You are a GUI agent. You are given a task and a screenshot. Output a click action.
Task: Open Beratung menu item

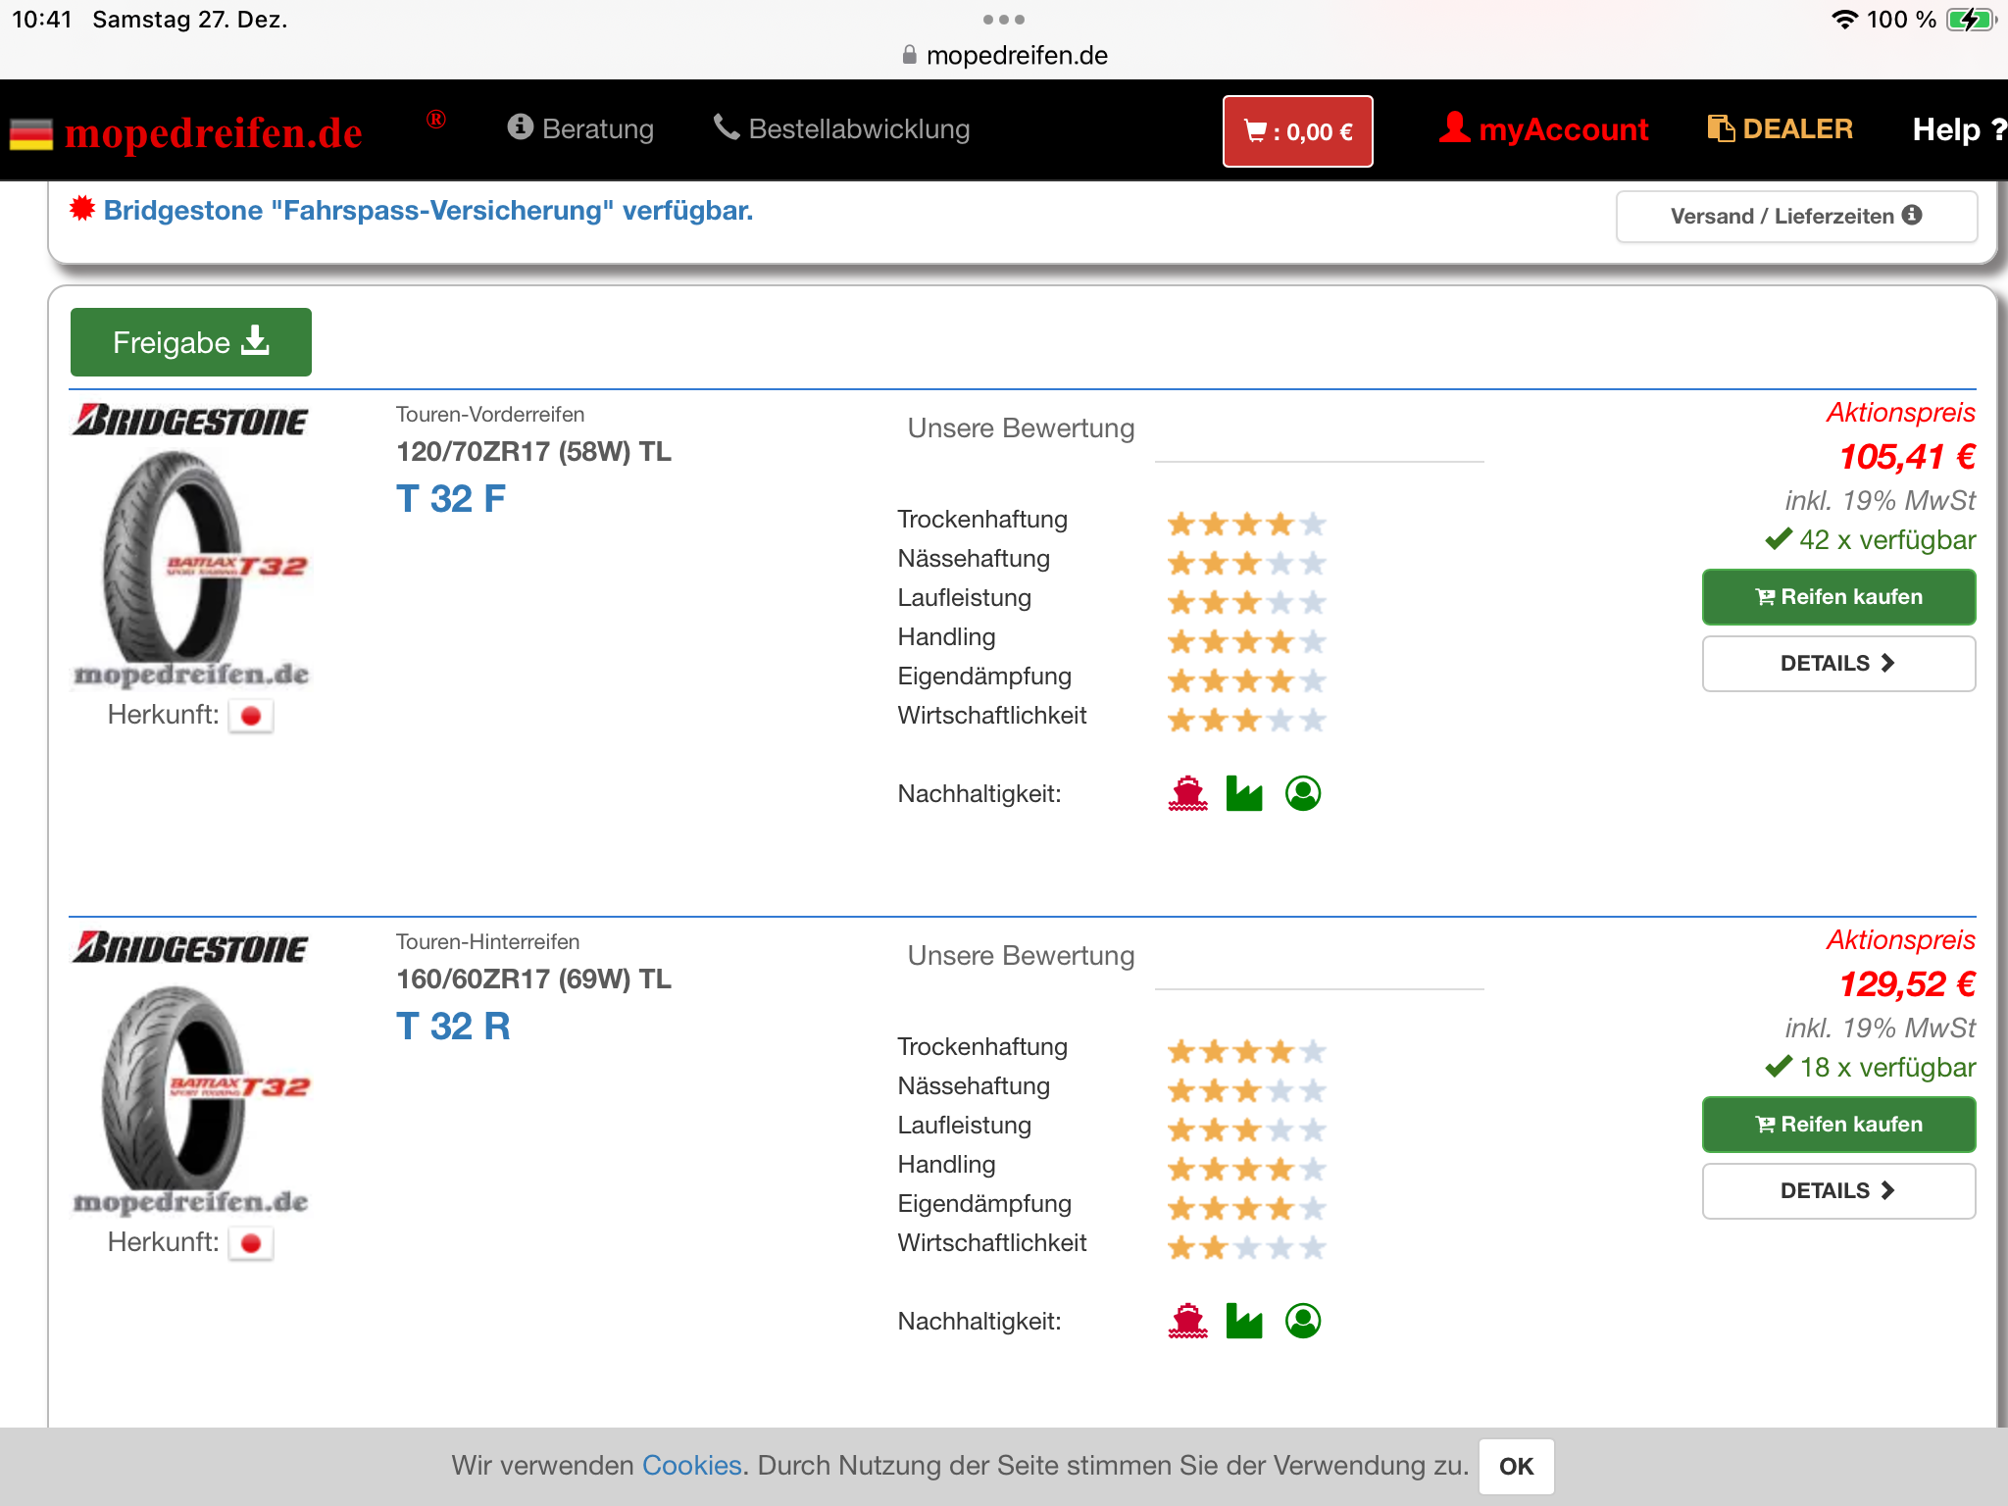580,128
